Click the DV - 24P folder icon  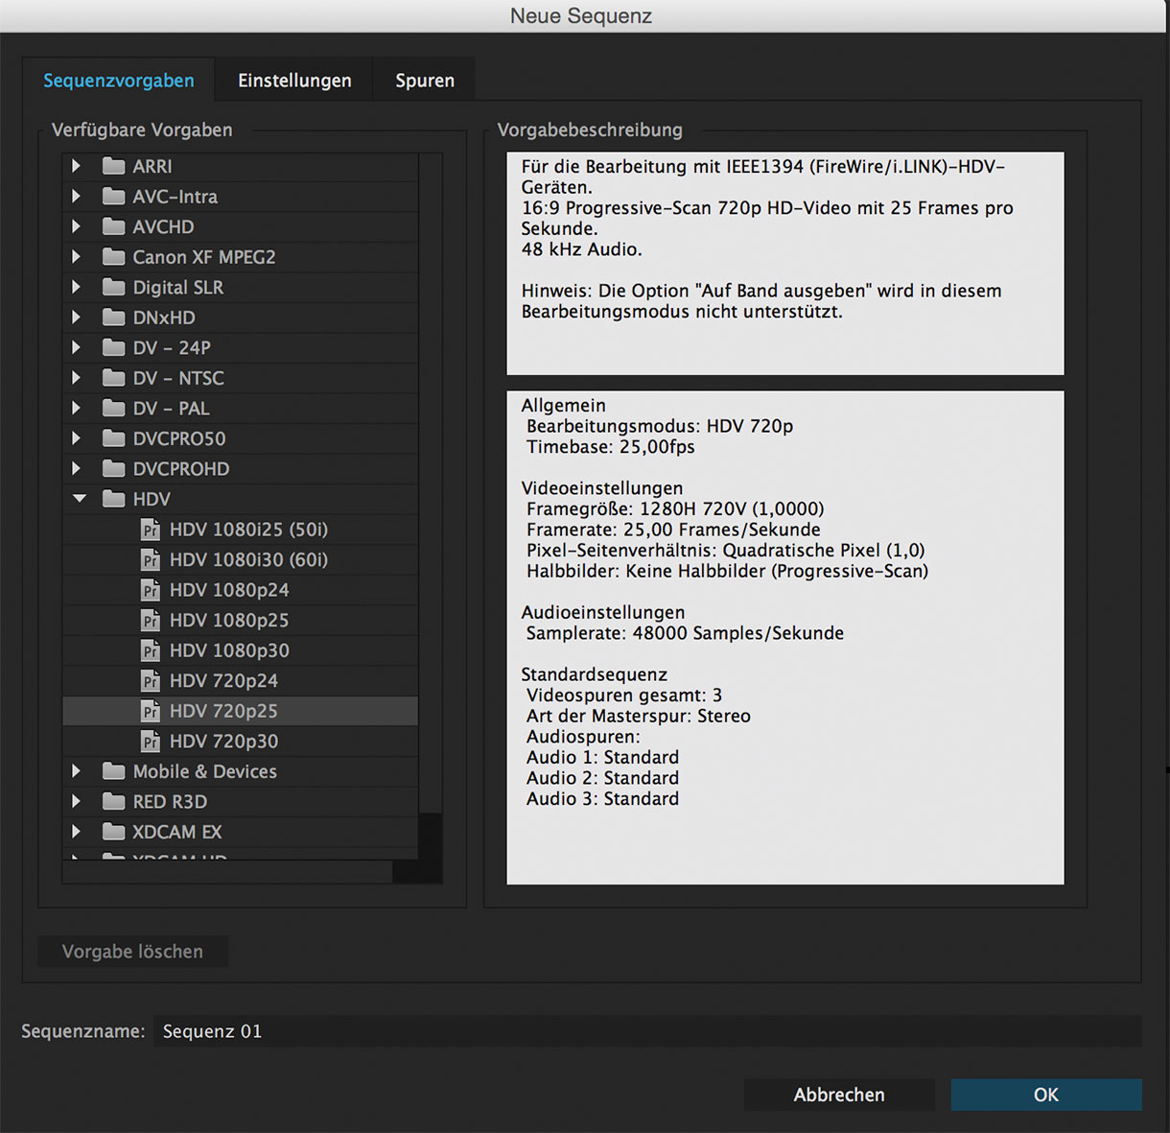click(114, 347)
